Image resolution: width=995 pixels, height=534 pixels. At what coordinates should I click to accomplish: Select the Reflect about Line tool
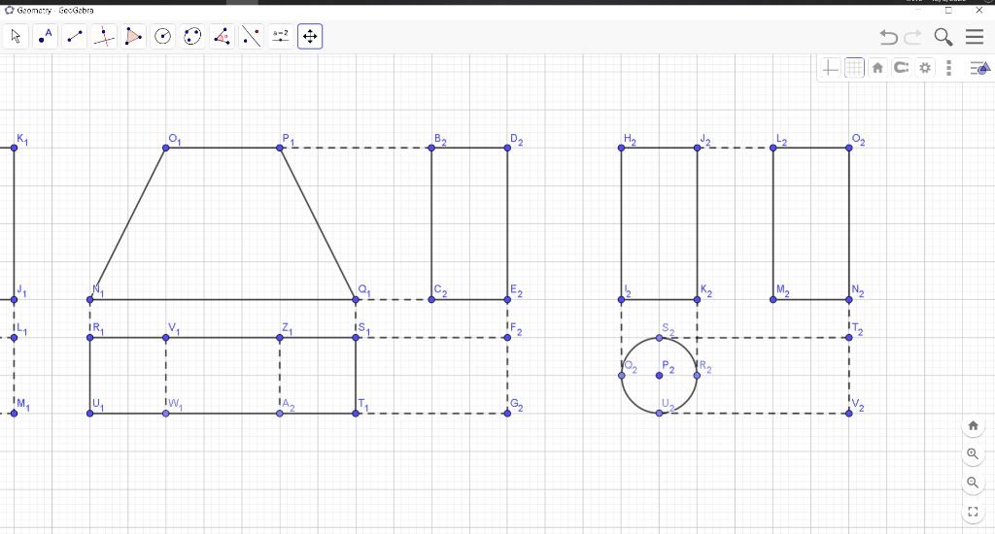pyautogui.click(x=252, y=36)
